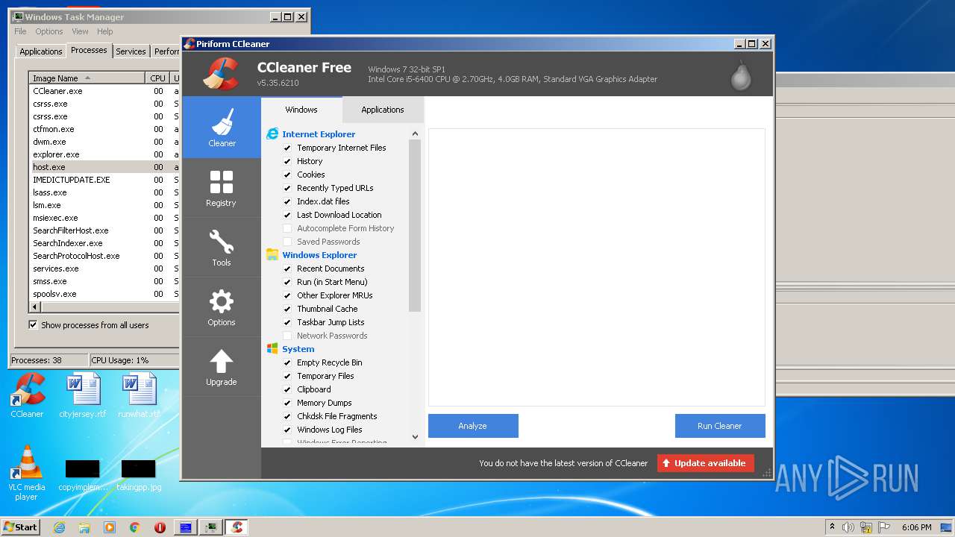The width and height of the screenshot is (955, 537).
Task: Open the Tools section with wrench icon
Action: point(222,247)
